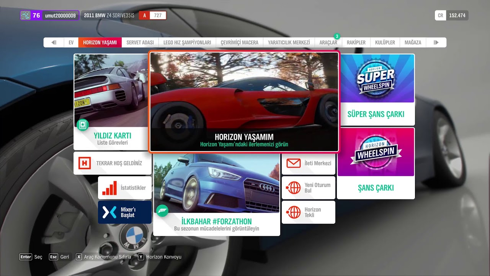Click the Y Horizon Konvoyu prompt

[x=160, y=257]
